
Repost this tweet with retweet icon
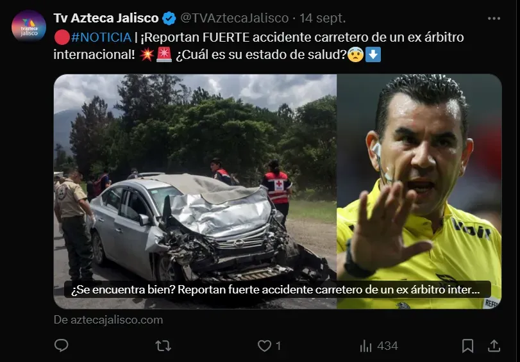163,346
